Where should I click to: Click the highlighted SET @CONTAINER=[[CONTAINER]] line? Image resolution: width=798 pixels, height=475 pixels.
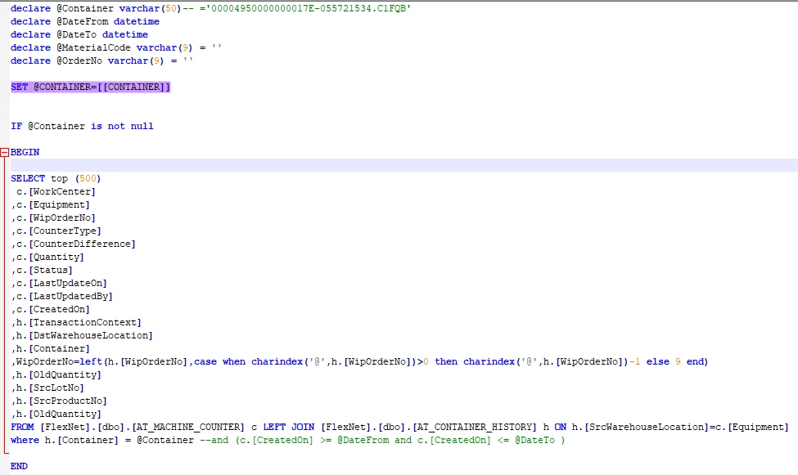pyautogui.click(x=91, y=87)
